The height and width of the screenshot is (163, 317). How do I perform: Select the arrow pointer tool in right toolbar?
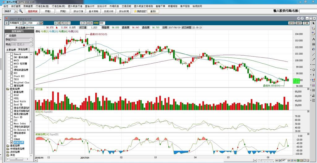[x=314, y=23]
